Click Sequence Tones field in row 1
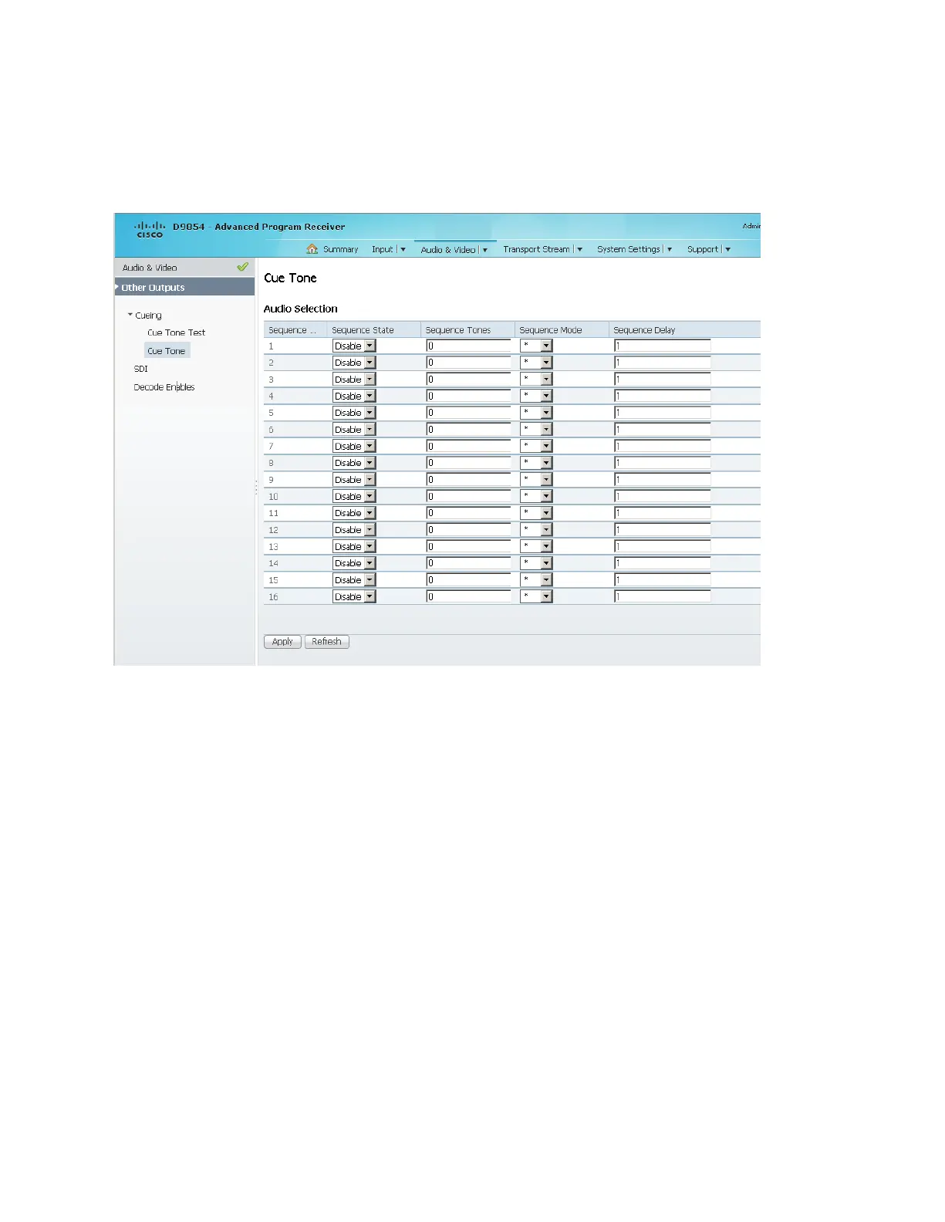945x1222 pixels. [x=468, y=346]
